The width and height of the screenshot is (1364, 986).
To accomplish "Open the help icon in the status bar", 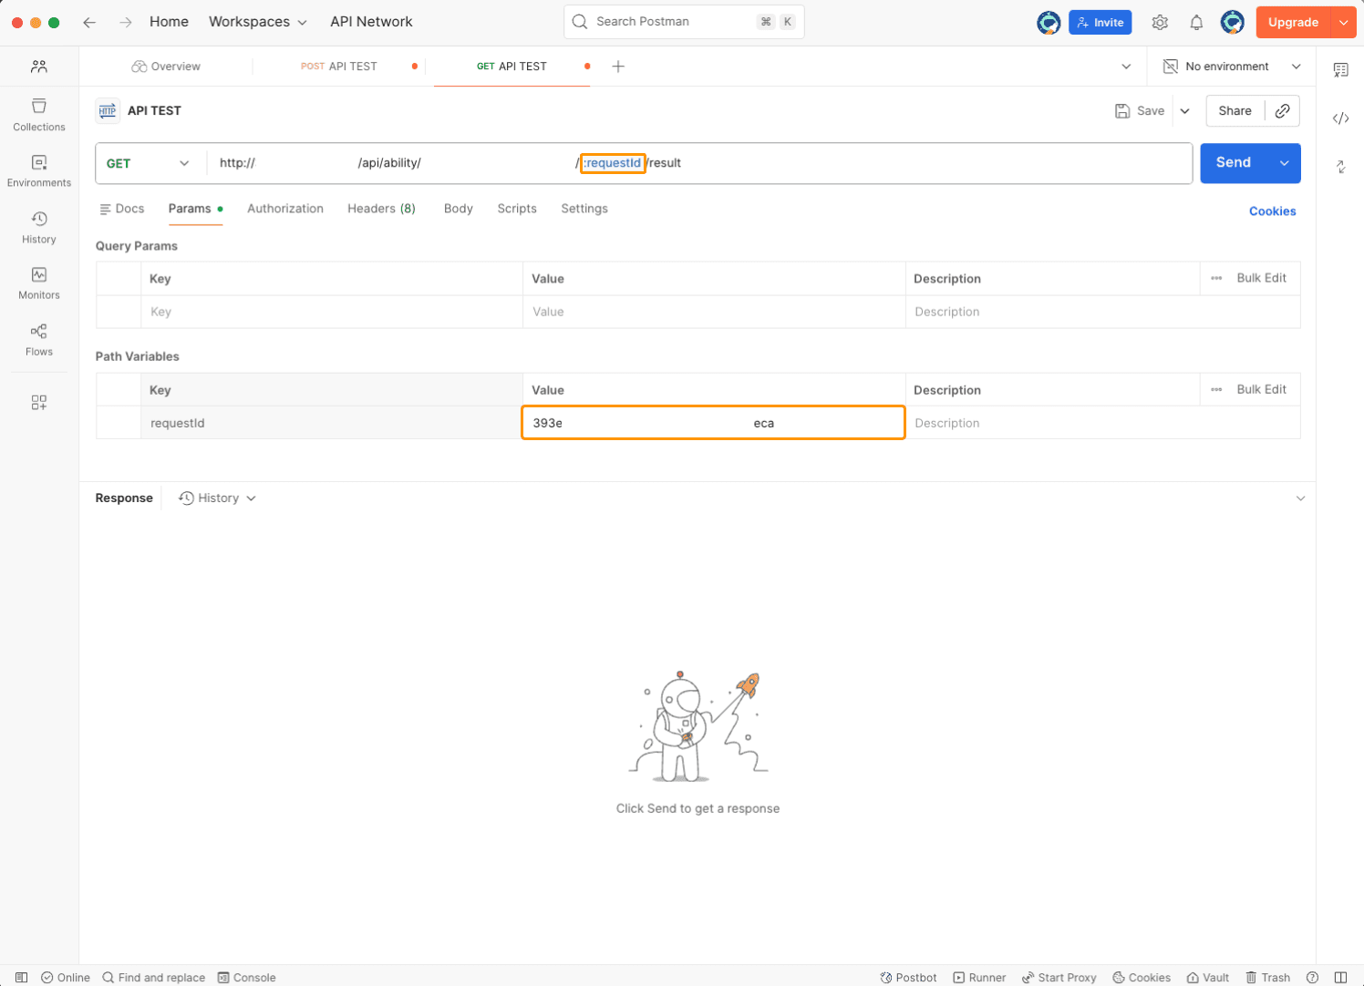I will click(1312, 977).
